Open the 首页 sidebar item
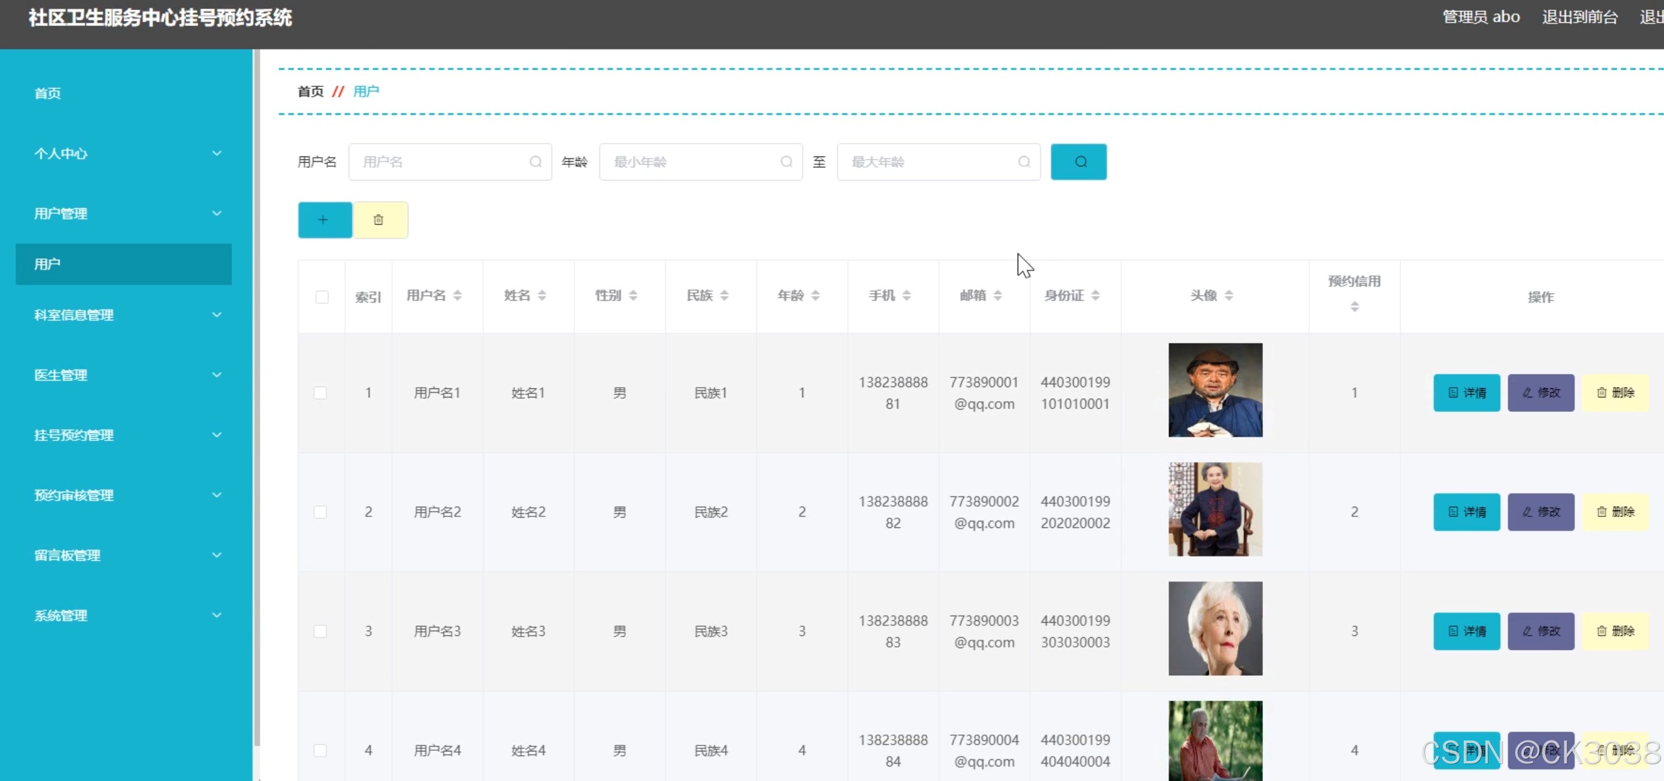 [x=48, y=93]
